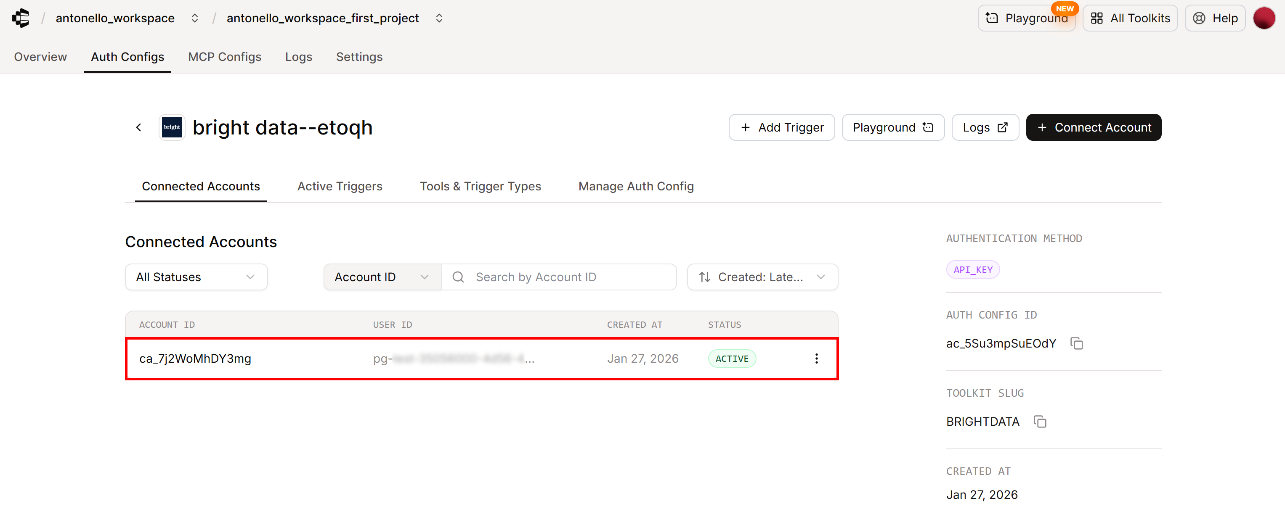Open the Account ID filter dropdown
Viewport: 1285px width, 514px height.
[381, 277]
